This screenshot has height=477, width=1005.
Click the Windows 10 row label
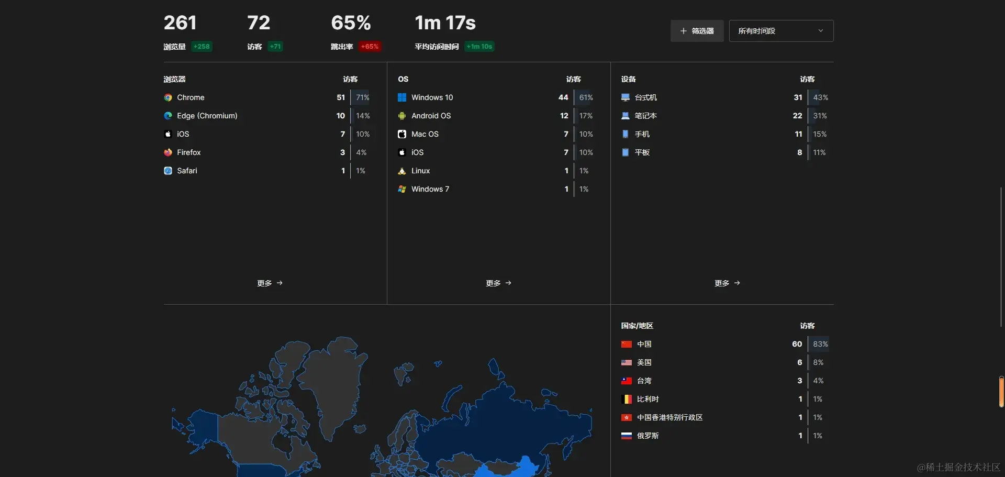432,97
